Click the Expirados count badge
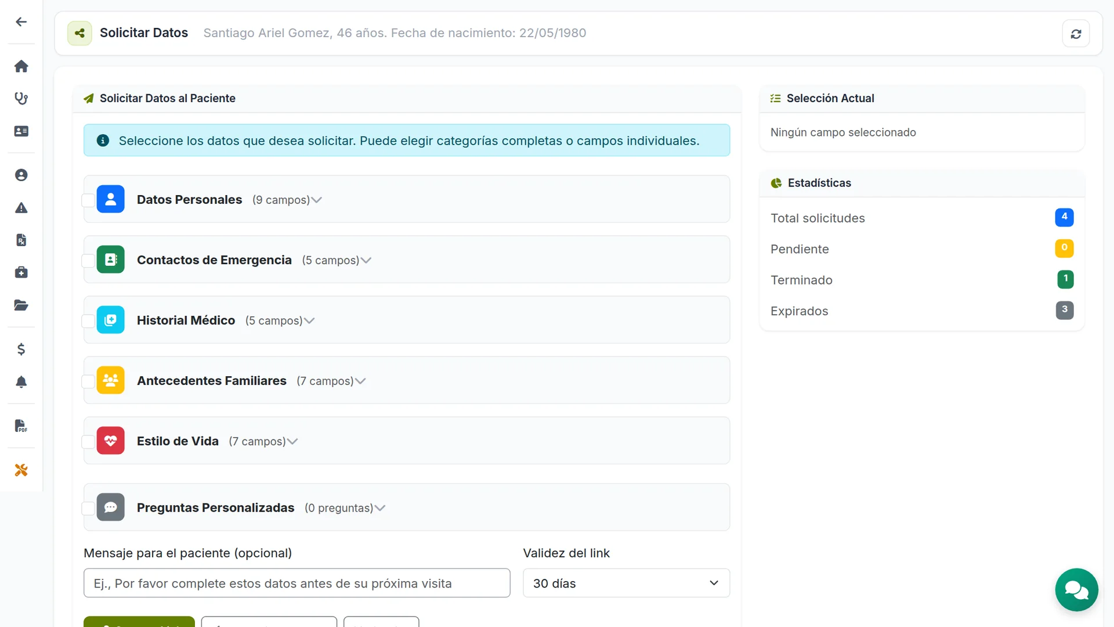 (1064, 310)
